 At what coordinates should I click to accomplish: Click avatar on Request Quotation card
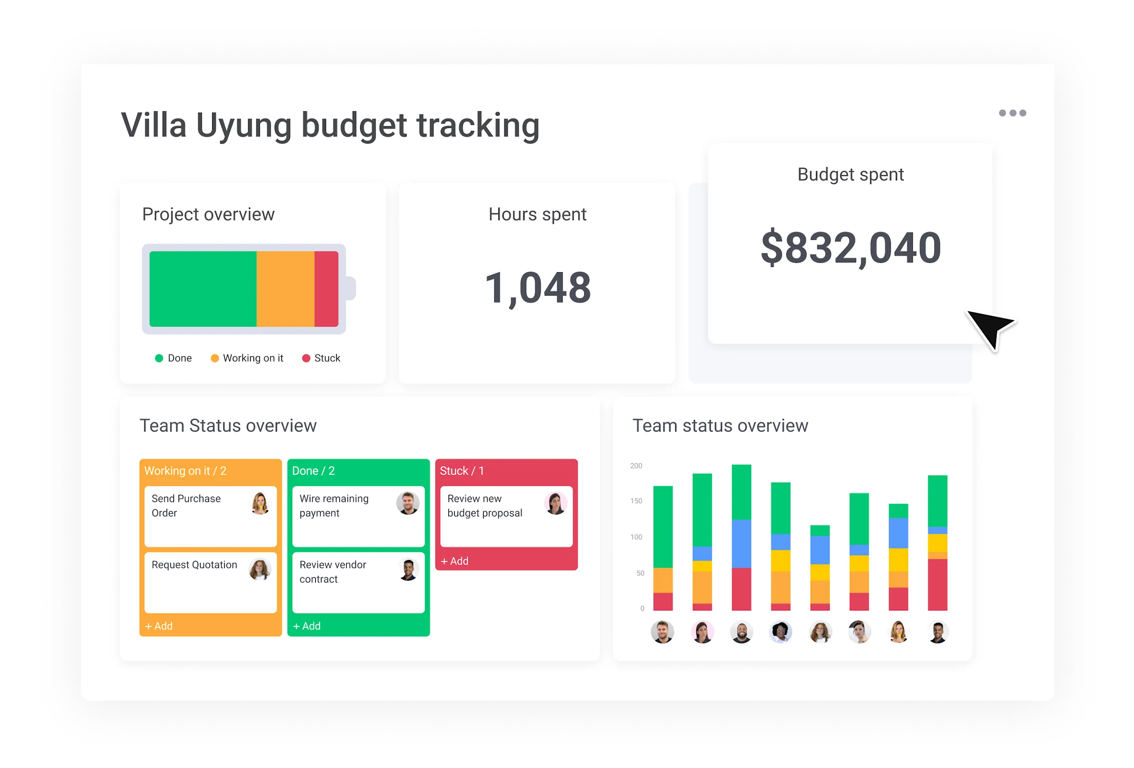pos(260,569)
